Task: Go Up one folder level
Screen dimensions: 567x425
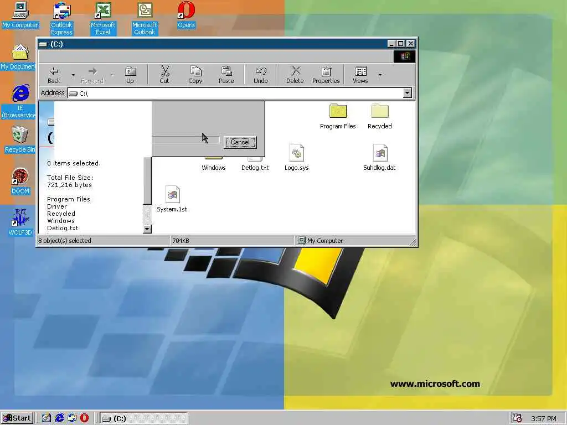Action: [x=130, y=75]
